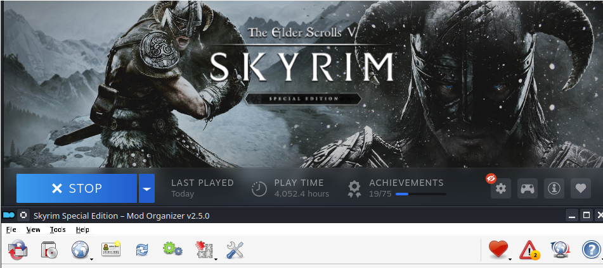Expand the red heart dropdown arrow
Image resolution: width=603 pixels, height=268 pixels.
(510, 259)
